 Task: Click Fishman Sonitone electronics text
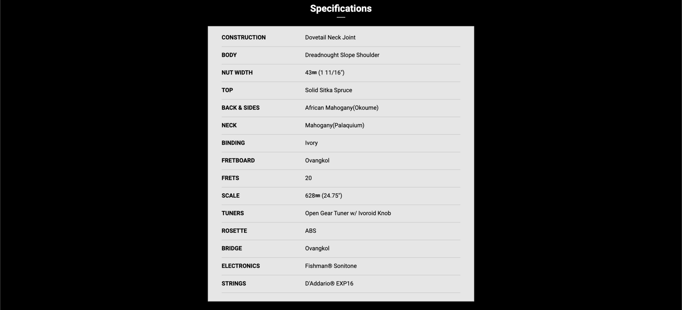click(x=331, y=266)
